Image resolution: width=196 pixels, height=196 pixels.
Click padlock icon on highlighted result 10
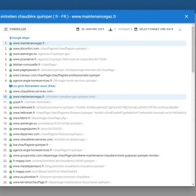coord(11,97)
